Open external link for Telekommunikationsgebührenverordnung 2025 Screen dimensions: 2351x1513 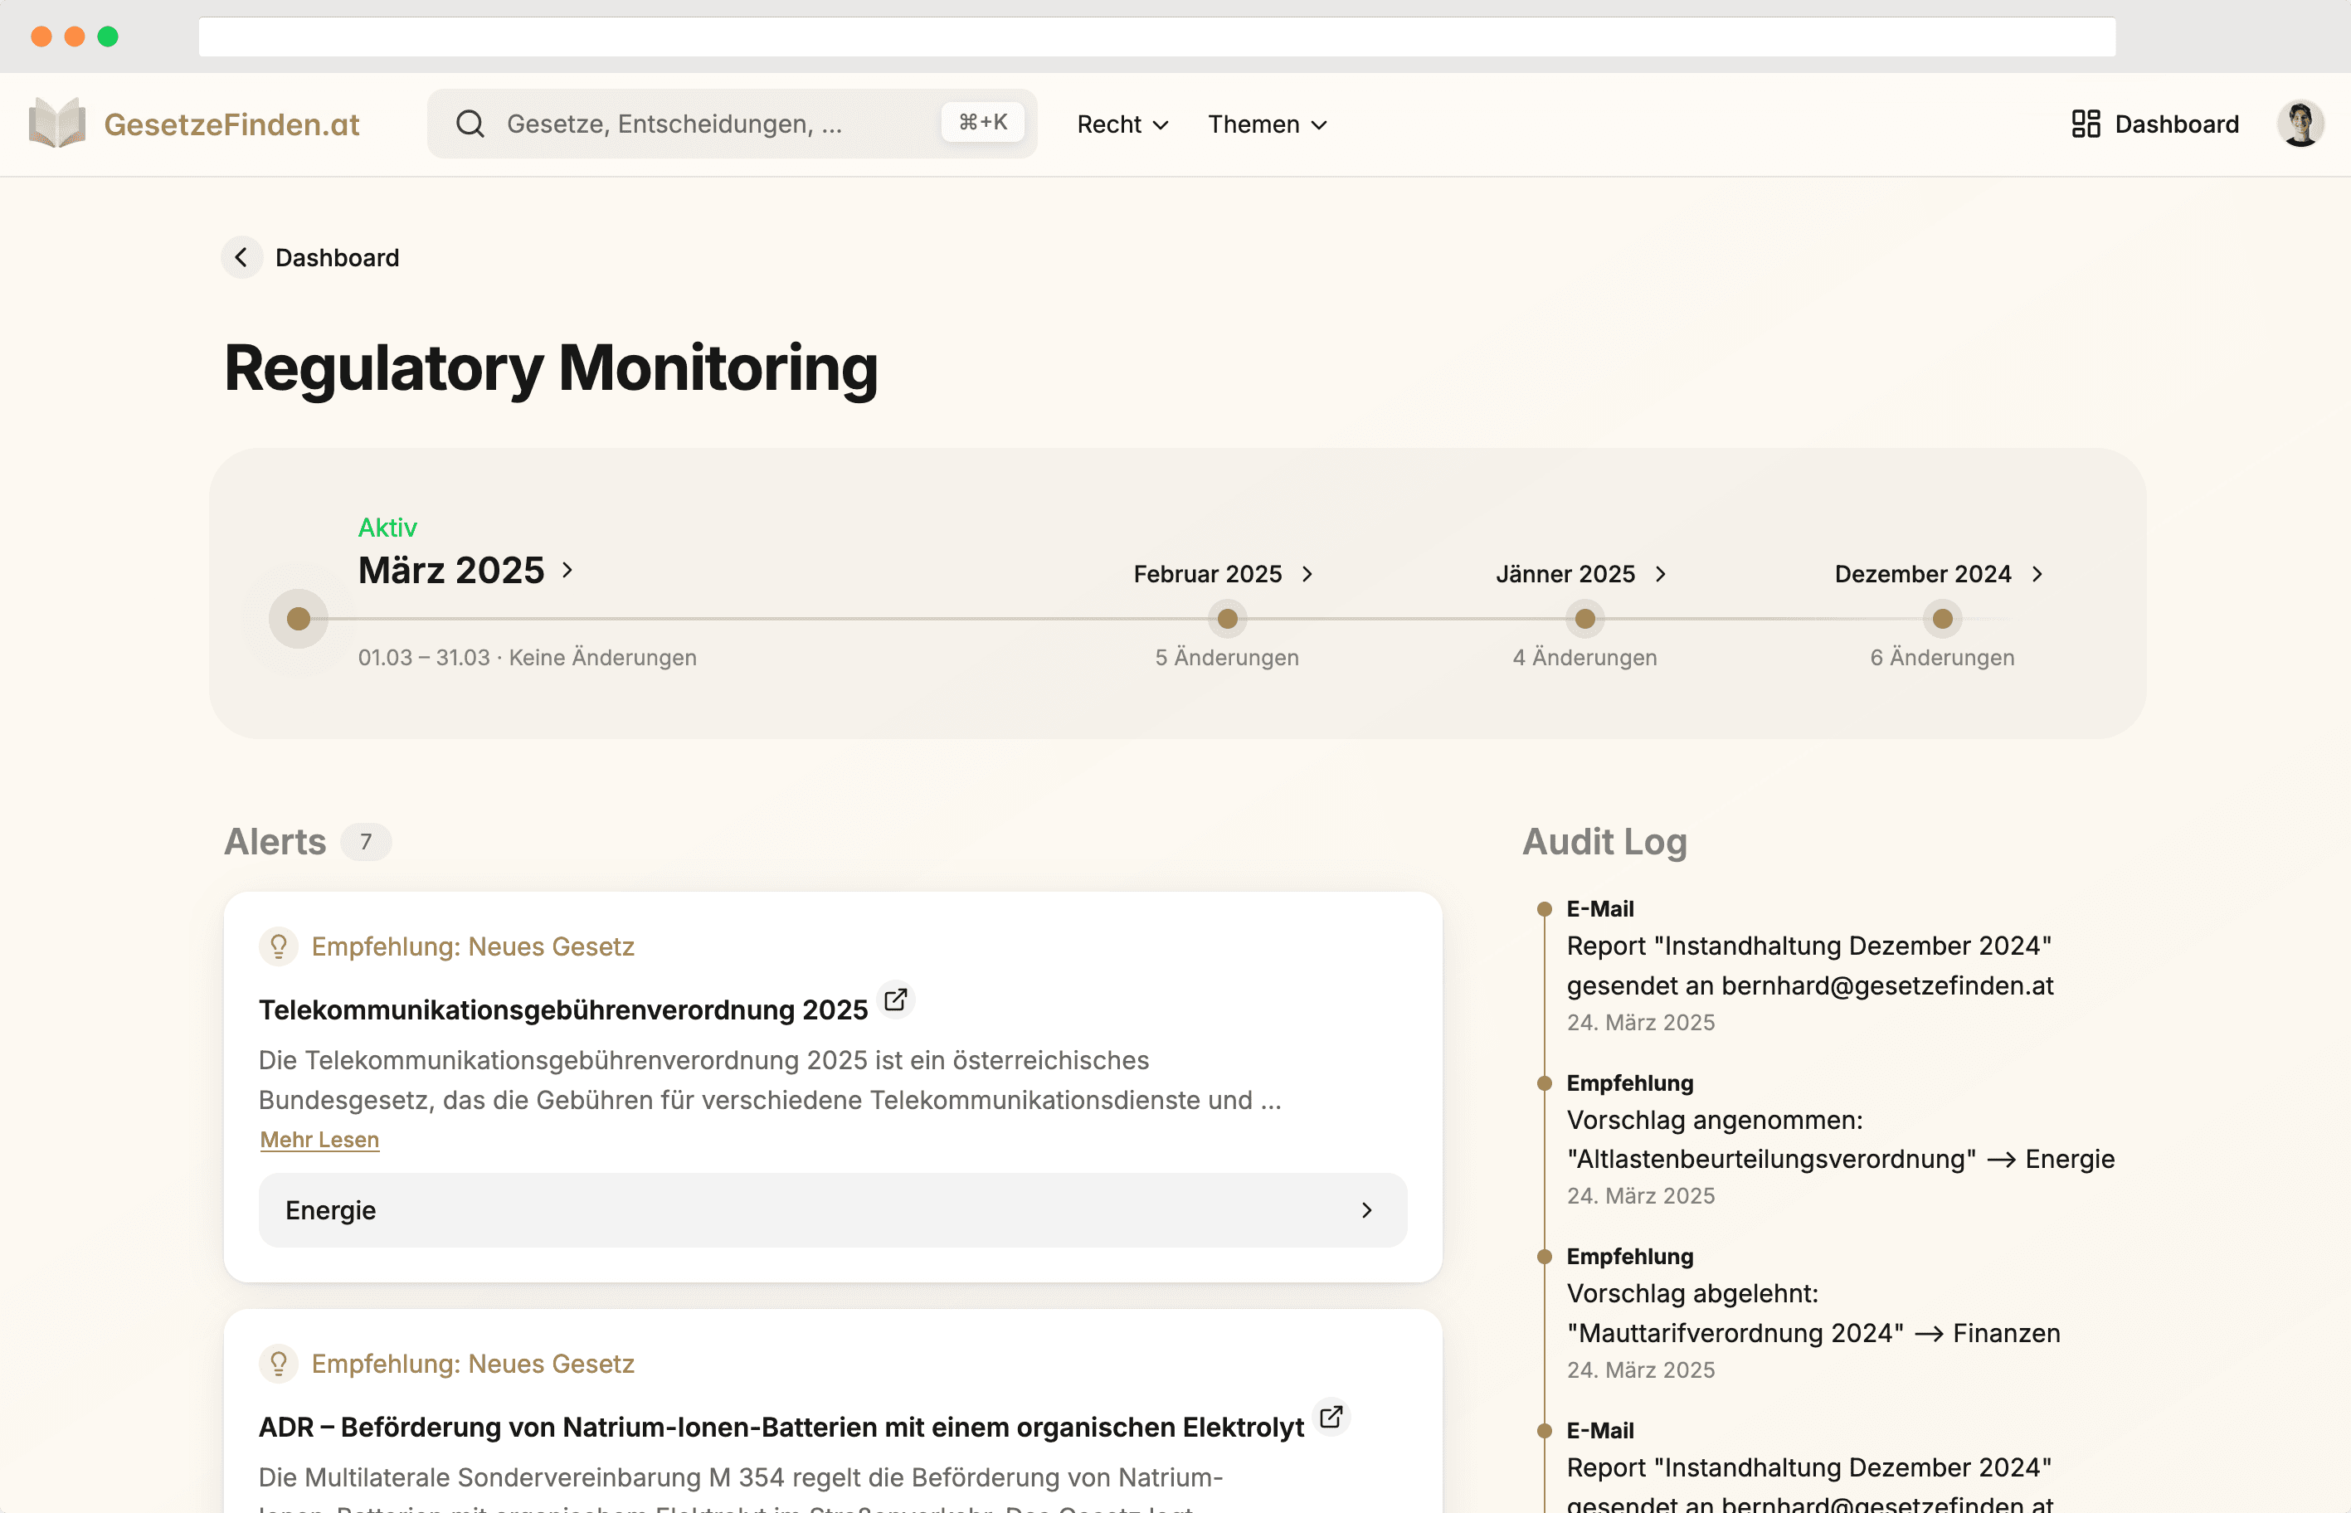(895, 1000)
